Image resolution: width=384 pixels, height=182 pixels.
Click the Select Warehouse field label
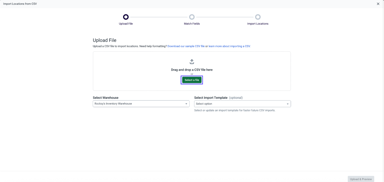click(106, 98)
